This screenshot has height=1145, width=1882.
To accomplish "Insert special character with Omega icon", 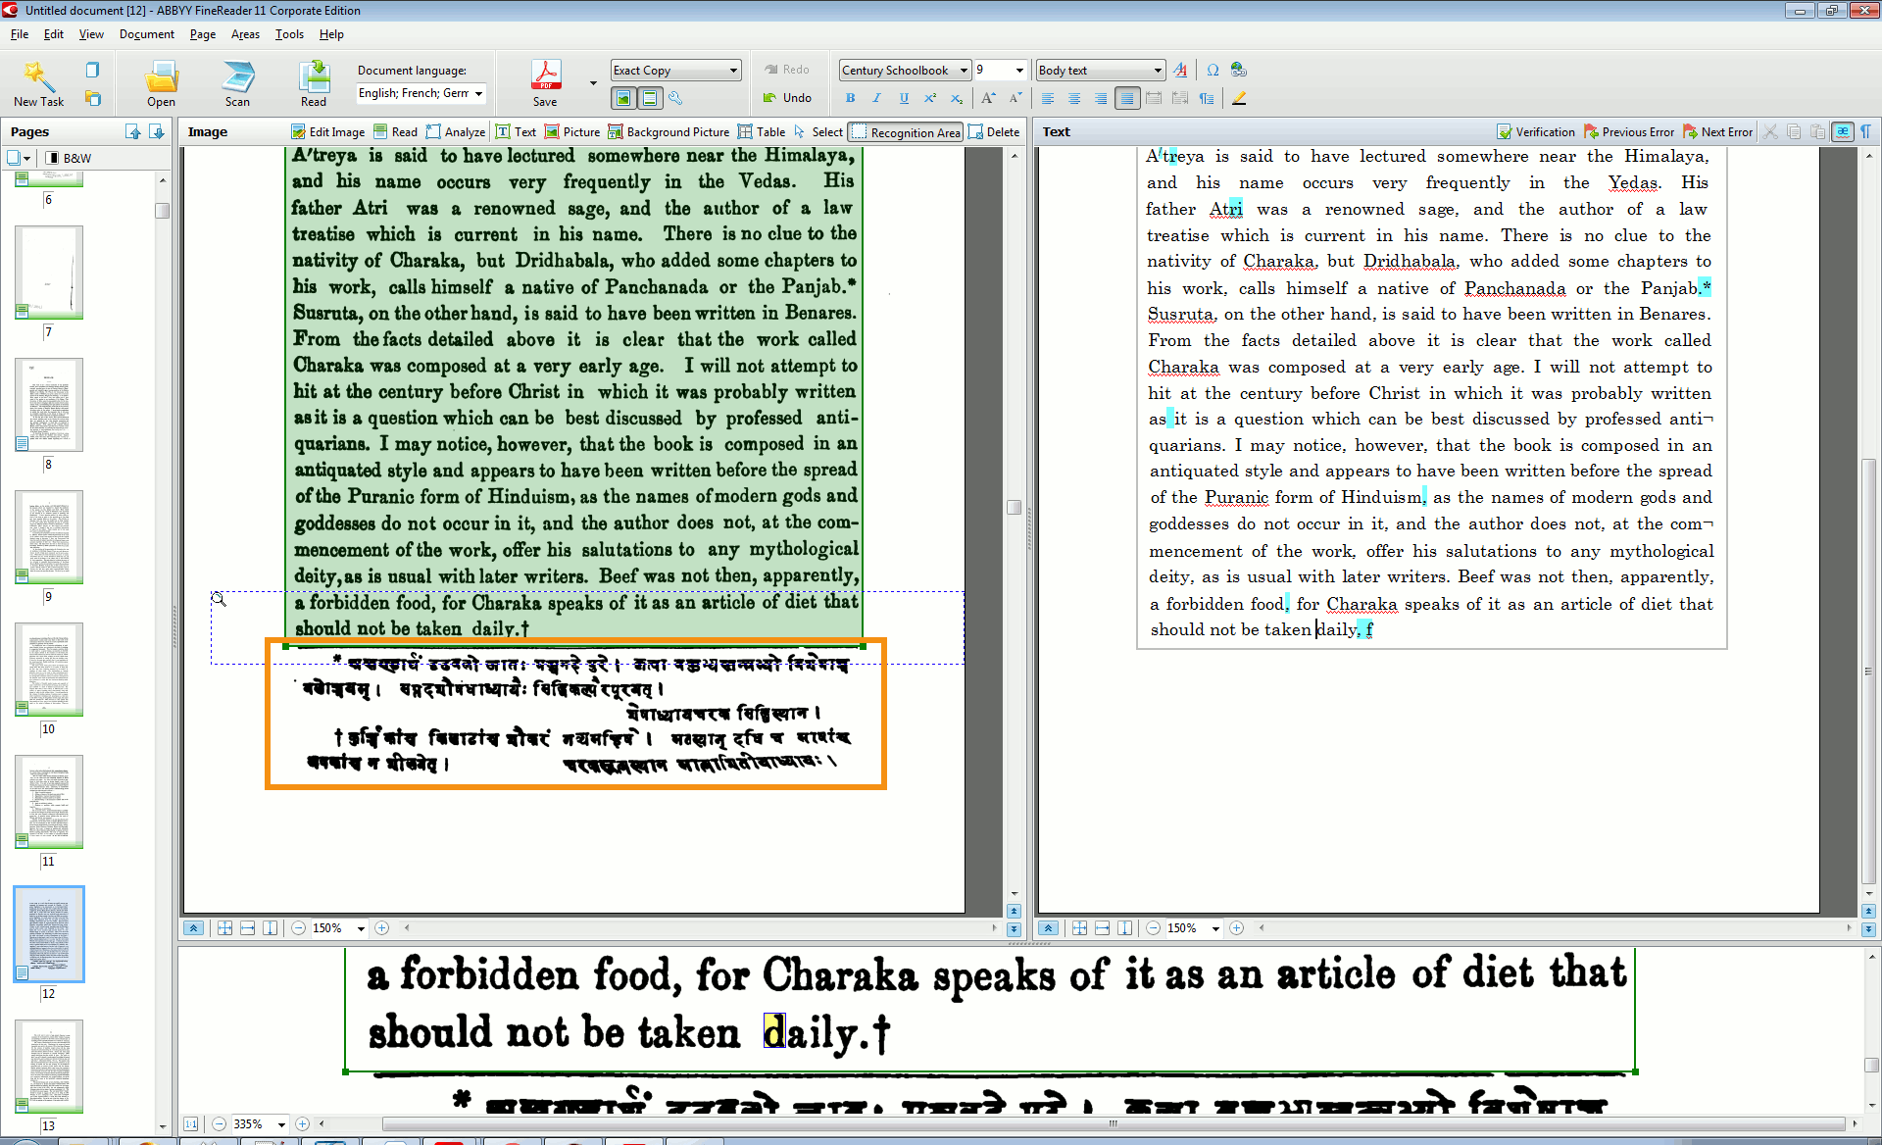I will (1213, 71).
